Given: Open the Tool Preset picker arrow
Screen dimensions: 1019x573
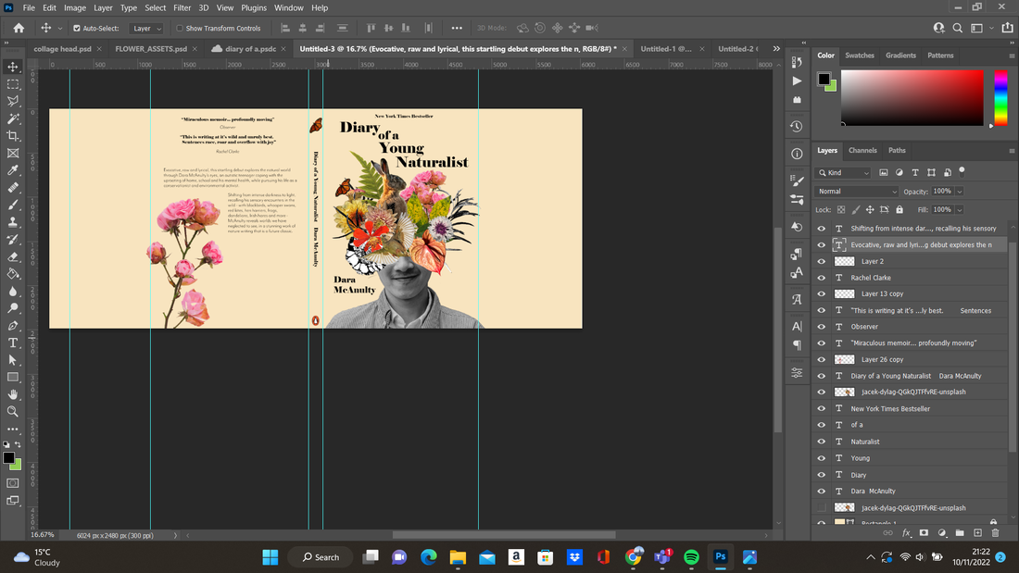Looking at the screenshot, I should [60, 28].
